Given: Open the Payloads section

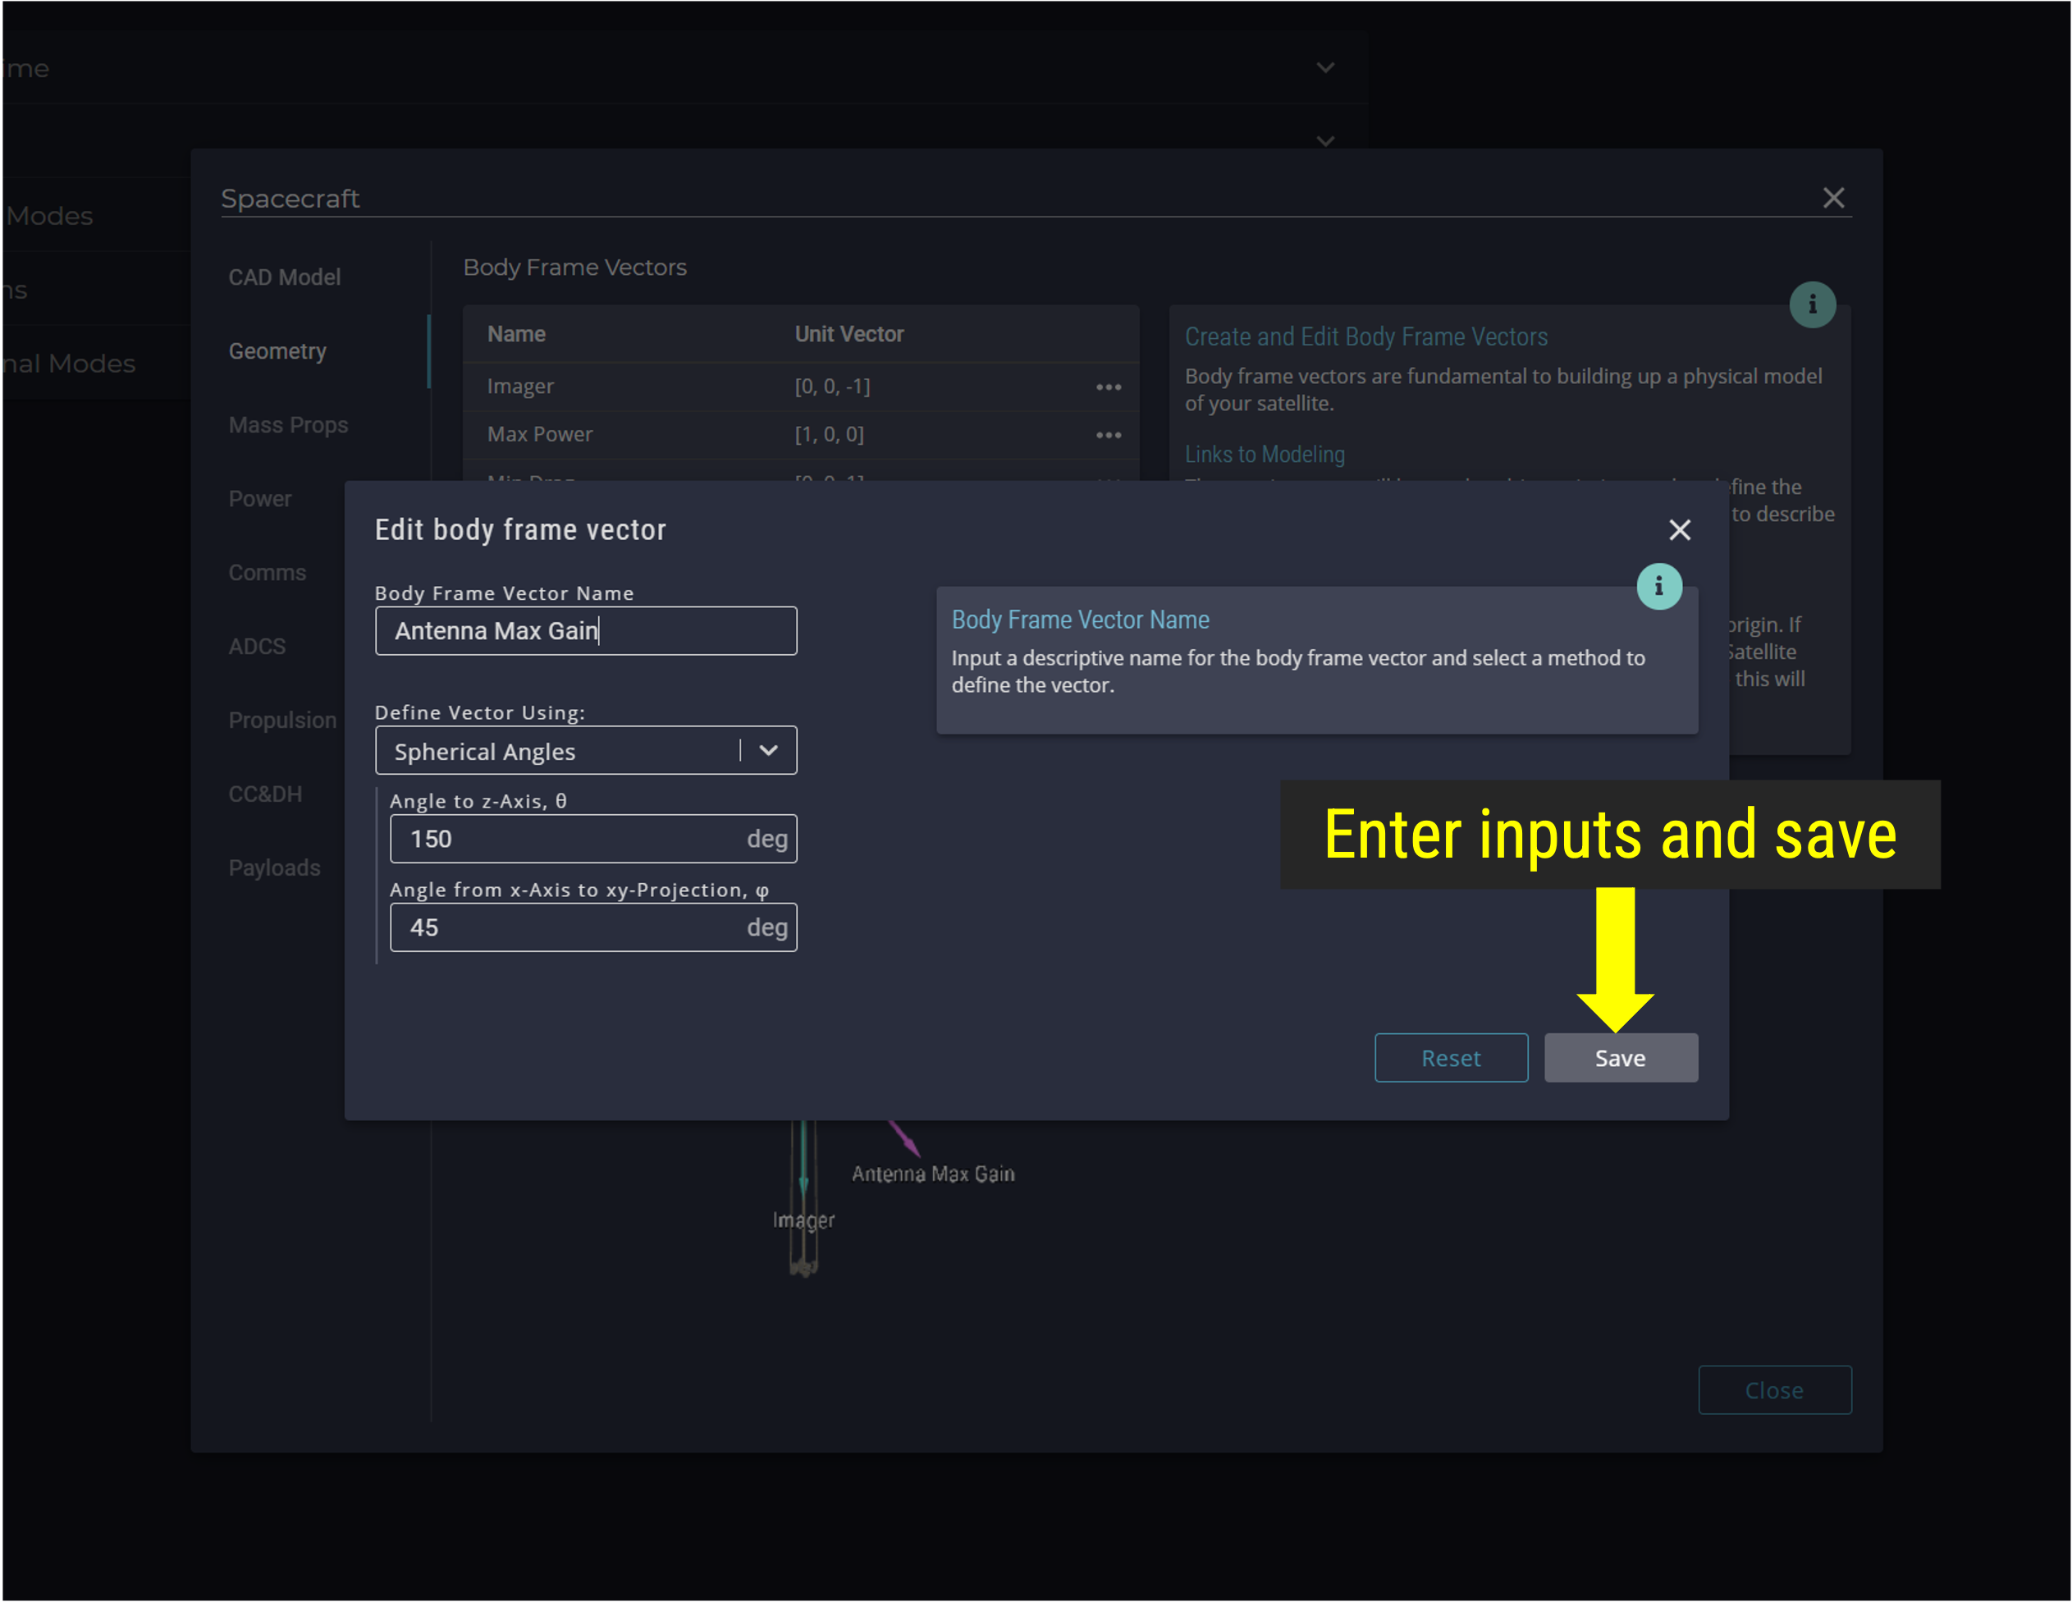Looking at the screenshot, I should tap(274, 867).
